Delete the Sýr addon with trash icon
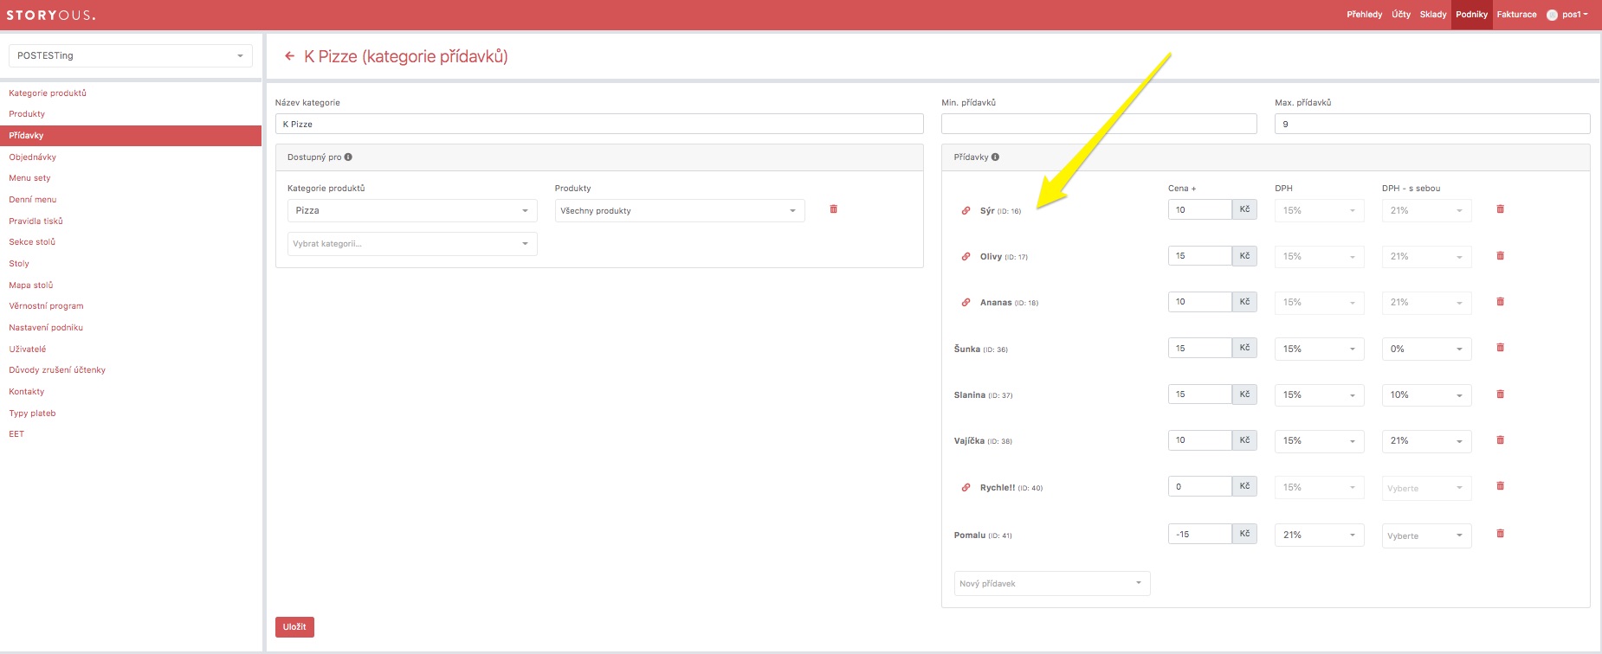The image size is (1602, 654). pyautogui.click(x=1501, y=209)
